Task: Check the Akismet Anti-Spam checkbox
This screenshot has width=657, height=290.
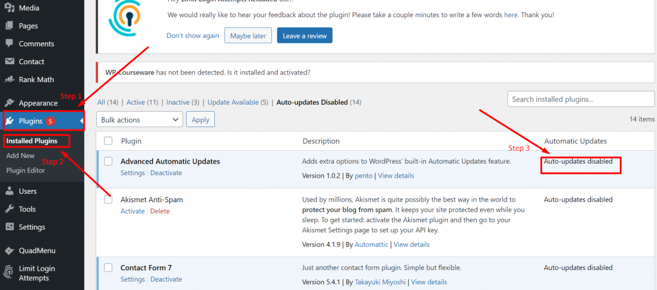Action: click(108, 200)
